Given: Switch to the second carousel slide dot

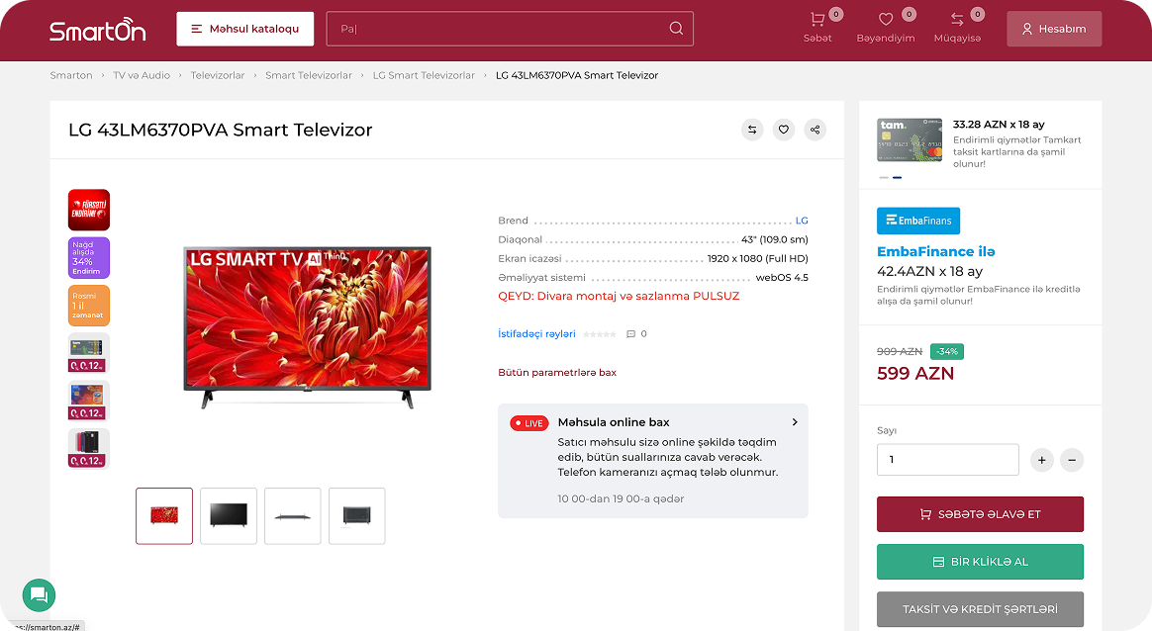Looking at the screenshot, I should 898,178.
